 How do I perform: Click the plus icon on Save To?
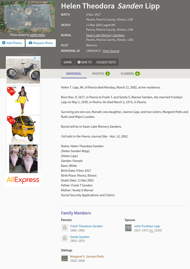pyautogui.click(x=79, y=62)
